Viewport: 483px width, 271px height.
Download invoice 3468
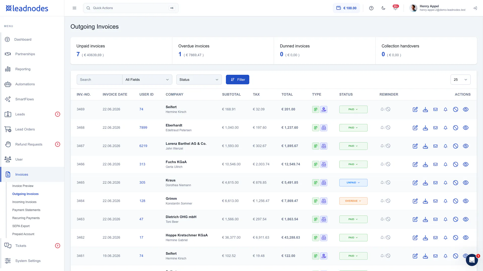(x=425, y=128)
